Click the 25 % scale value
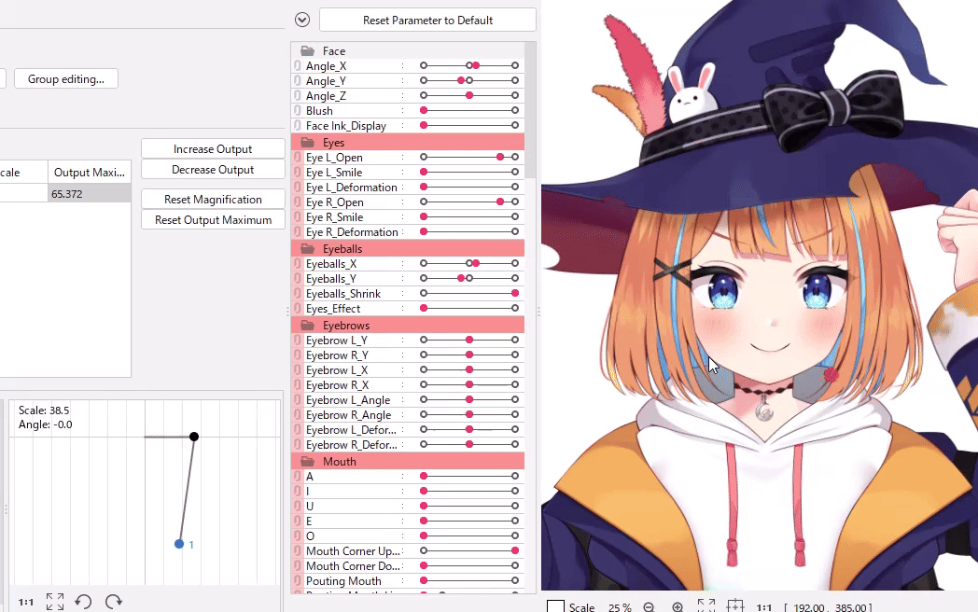This screenshot has width=978, height=612. (x=620, y=607)
